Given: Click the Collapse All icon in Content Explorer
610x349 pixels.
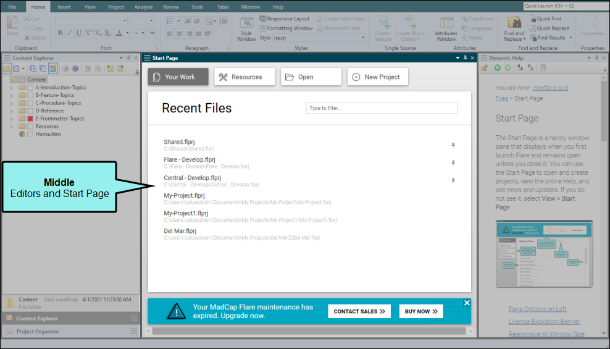Looking at the screenshot, I should (x=43, y=69).
